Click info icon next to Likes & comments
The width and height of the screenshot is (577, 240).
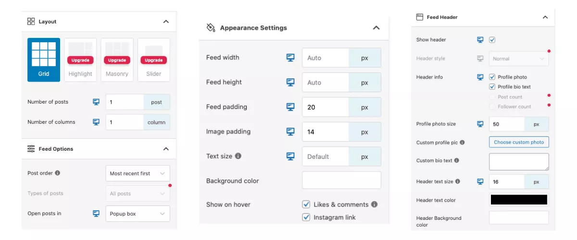point(374,204)
